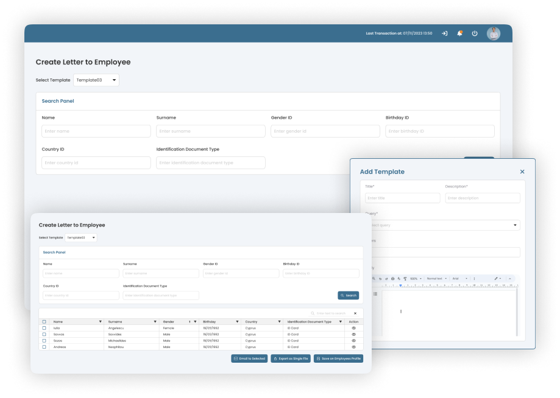This screenshot has width=560, height=398.
Task: Tick the checkbox for the Savvas row
Action: 44,334
